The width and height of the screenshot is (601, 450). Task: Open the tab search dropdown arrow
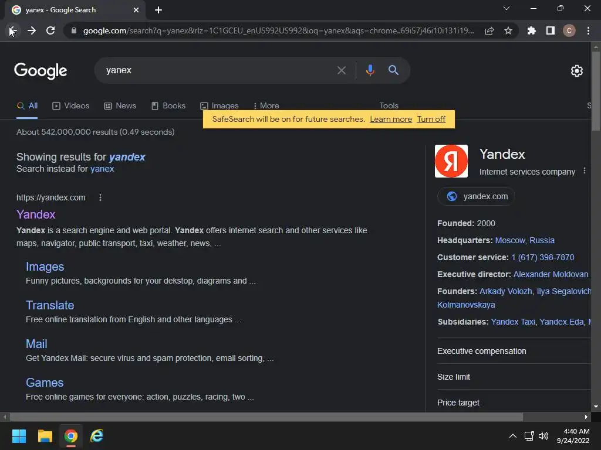click(507, 8)
